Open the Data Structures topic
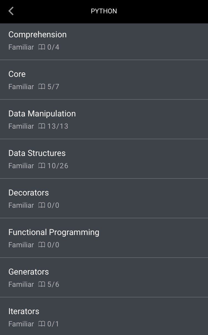Image resolution: width=208 pixels, height=335 pixels. point(37,153)
